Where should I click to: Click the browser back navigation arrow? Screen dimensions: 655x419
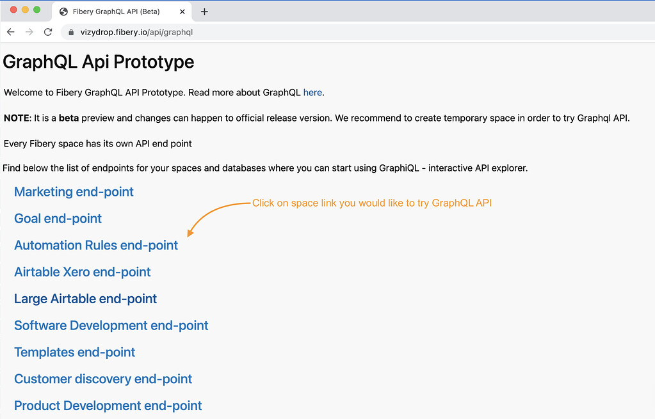pos(10,31)
